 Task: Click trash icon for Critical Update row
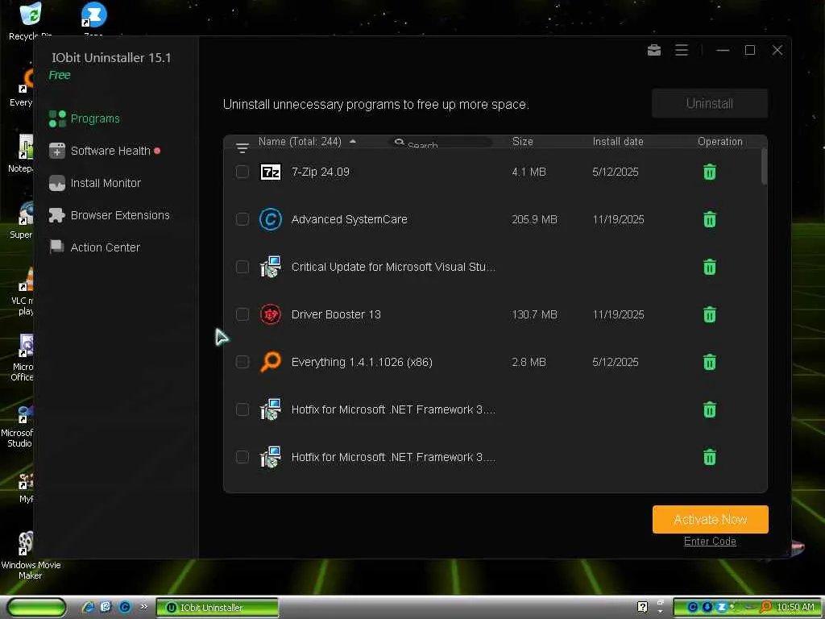[x=709, y=267]
